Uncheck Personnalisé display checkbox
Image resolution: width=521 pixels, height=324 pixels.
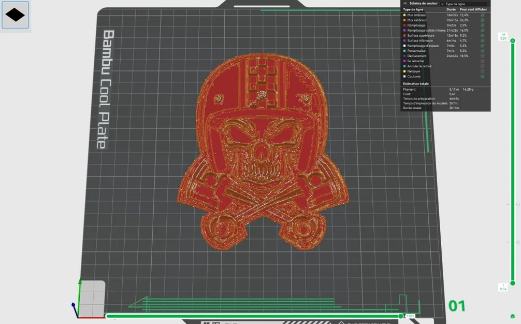coord(483,51)
